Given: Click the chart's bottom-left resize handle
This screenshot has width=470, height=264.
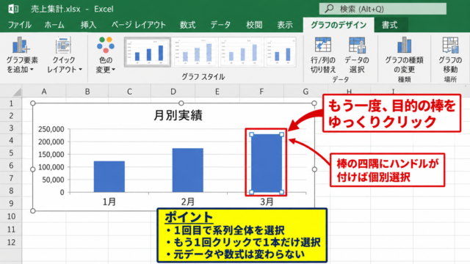Looking at the screenshot, I should pos(33,210).
